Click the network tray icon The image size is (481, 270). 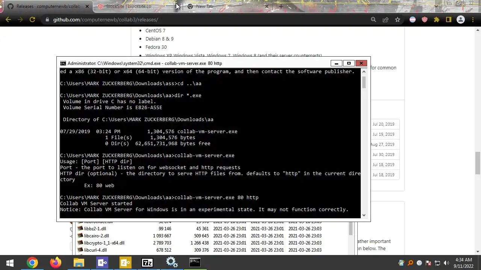[x=437, y=263]
